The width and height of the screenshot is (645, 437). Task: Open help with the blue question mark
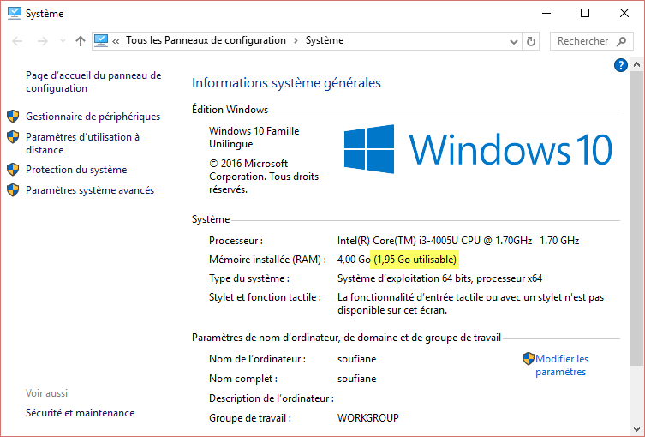click(621, 65)
